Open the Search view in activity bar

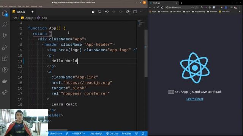pos(5,24)
